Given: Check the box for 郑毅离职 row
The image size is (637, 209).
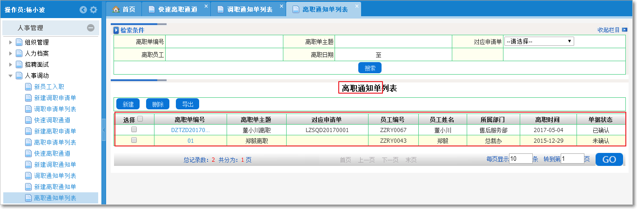Looking at the screenshot, I should [134, 140].
